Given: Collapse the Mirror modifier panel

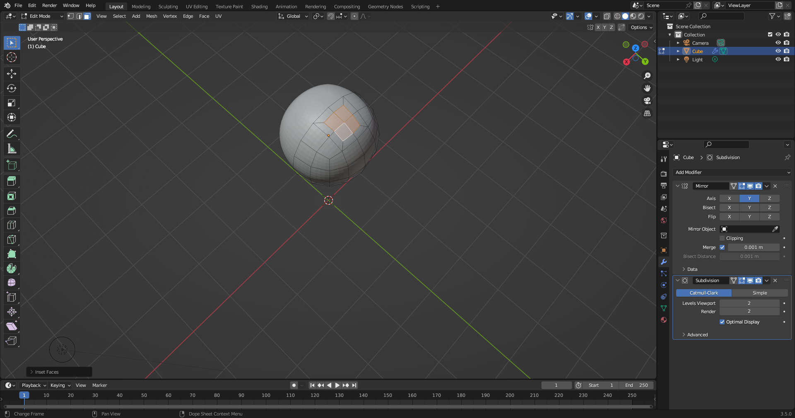Looking at the screenshot, I should click(x=677, y=186).
